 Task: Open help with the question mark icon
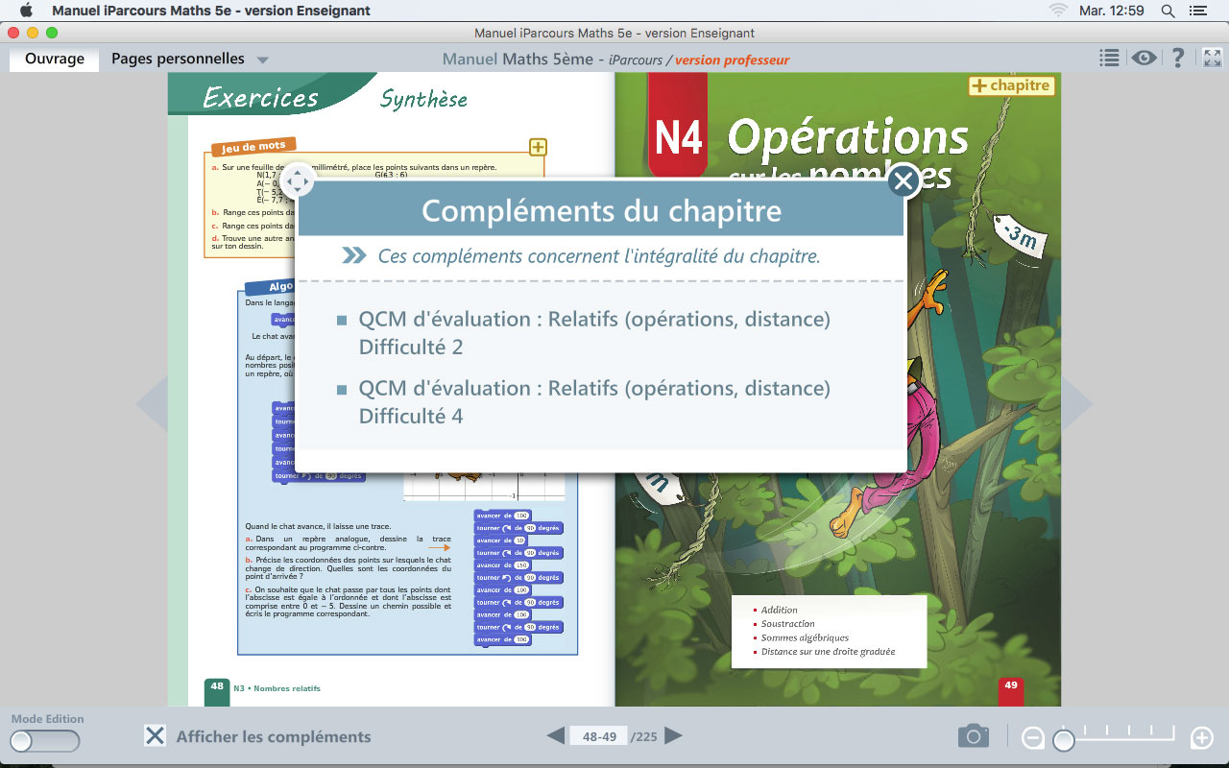click(1178, 59)
